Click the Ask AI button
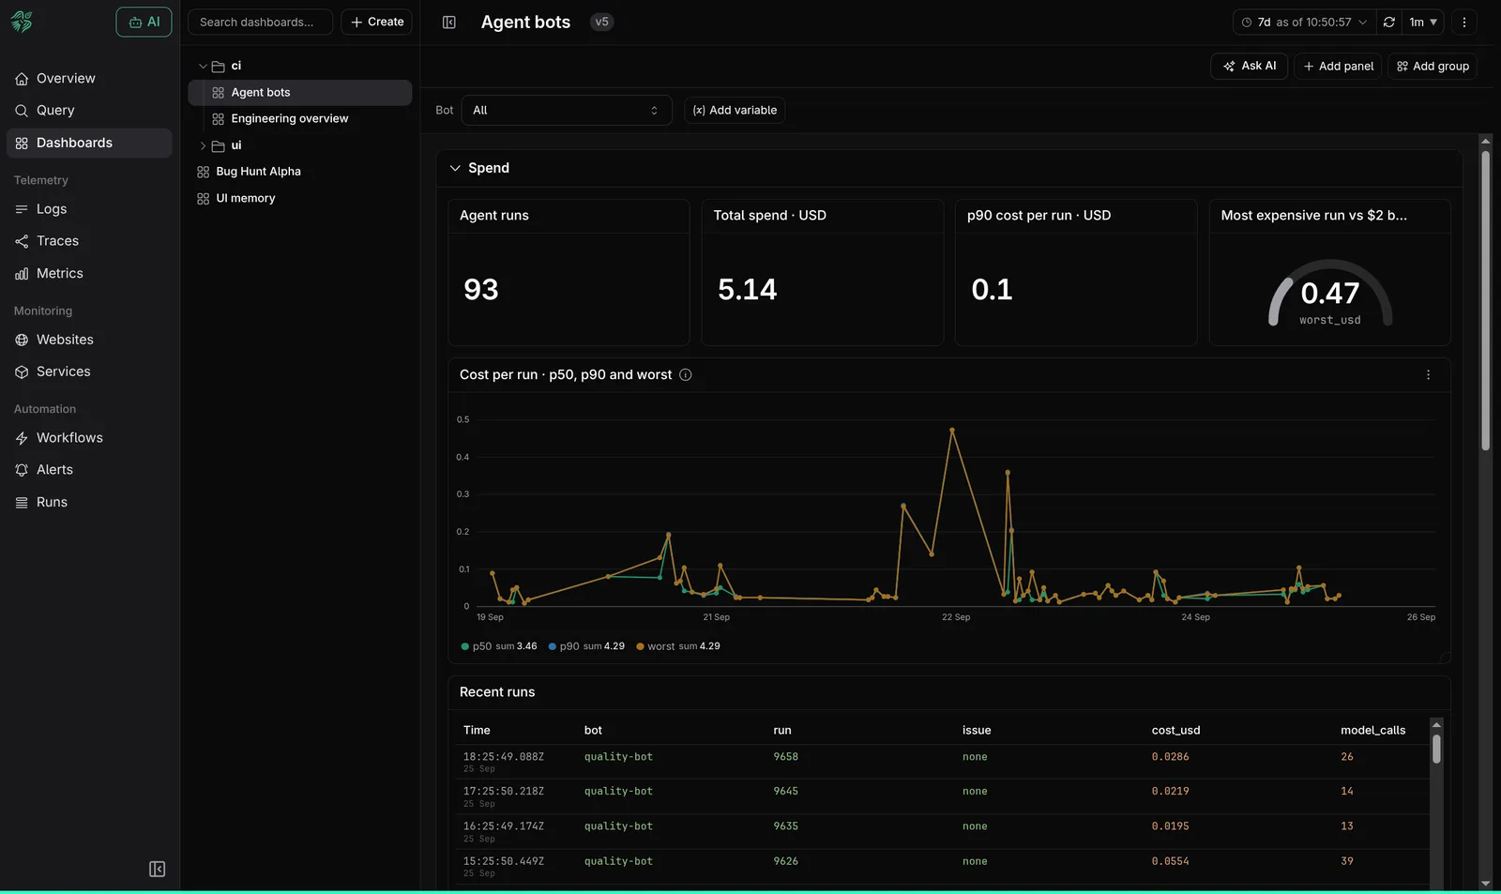The width and height of the screenshot is (1501, 894). coord(1250,66)
